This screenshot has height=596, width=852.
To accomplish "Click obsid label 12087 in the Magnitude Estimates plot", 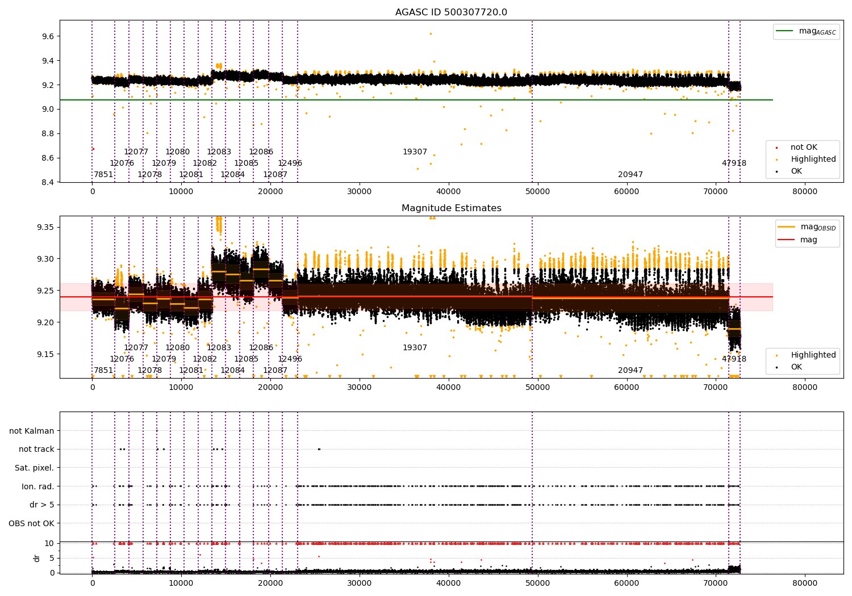I will click(275, 371).
